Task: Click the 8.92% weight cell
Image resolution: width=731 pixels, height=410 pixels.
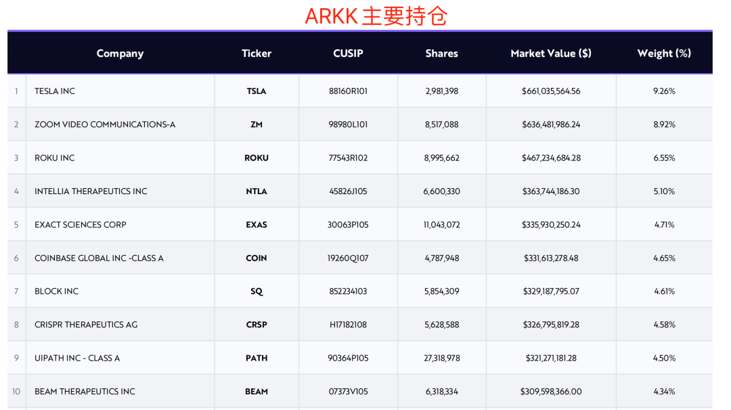Action: pyautogui.click(x=664, y=125)
